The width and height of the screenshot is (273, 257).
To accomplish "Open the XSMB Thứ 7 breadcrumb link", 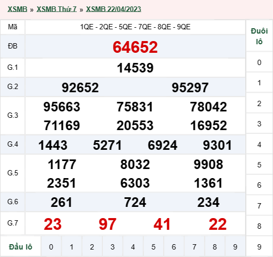I will pos(57,9).
